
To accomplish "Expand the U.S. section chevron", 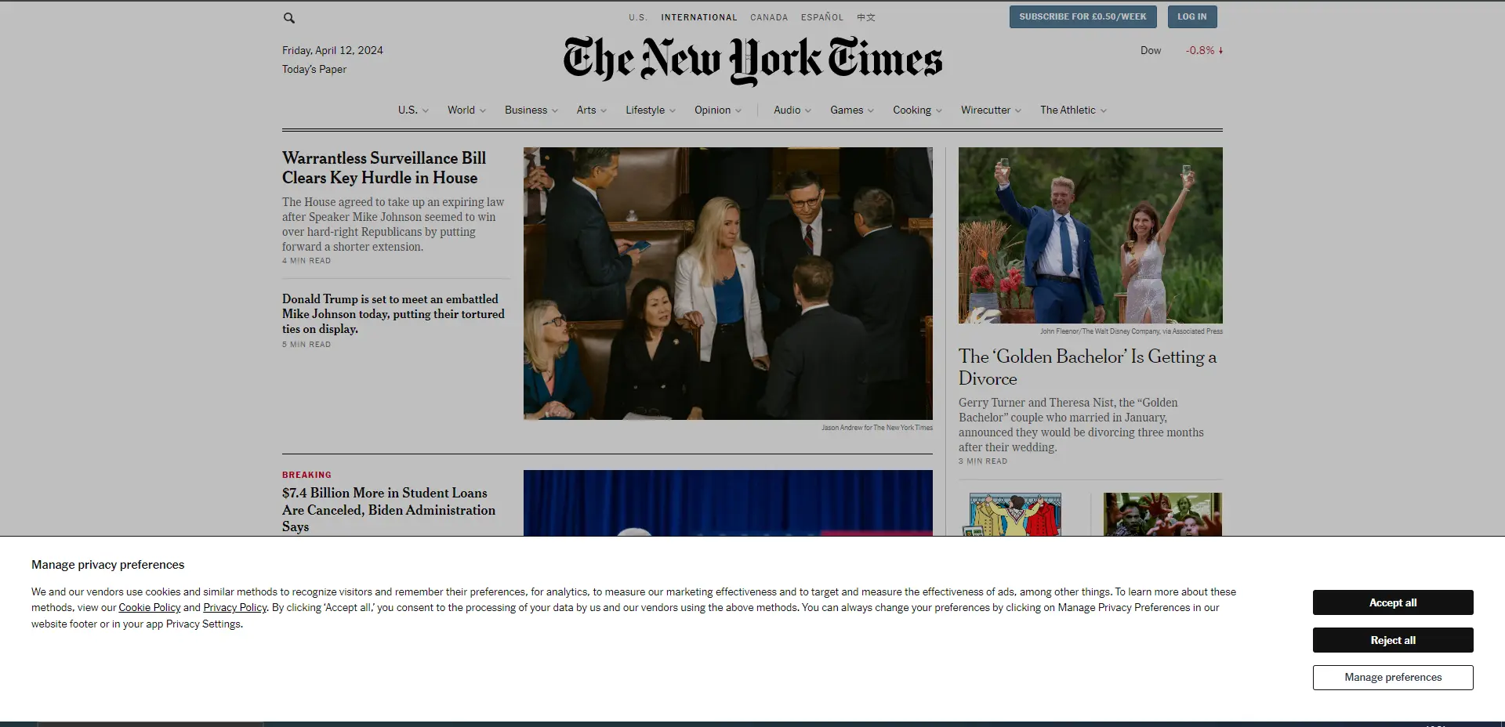I will pos(426,110).
